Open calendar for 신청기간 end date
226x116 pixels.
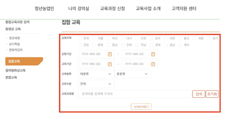coord(153,54)
